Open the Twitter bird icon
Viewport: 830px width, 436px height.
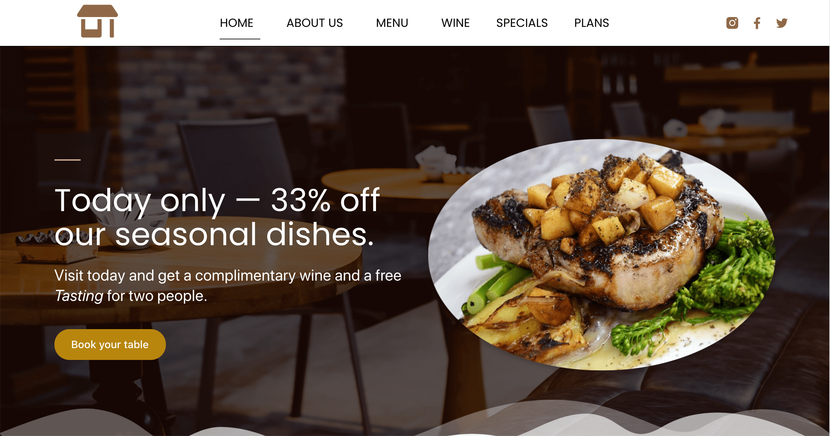click(782, 23)
